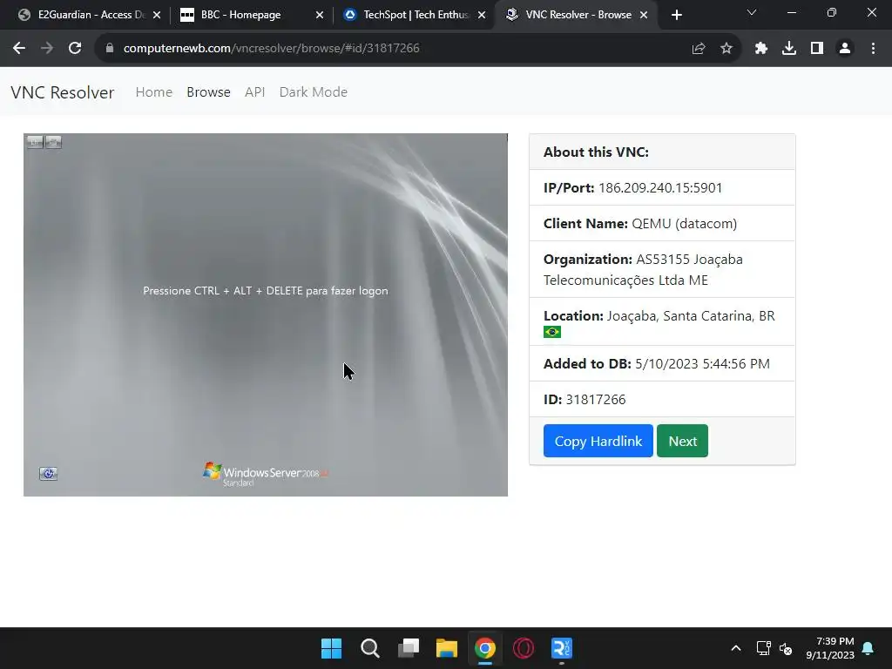This screenshot has height=669, width=892.
Task: Open taskbar Search
Action: [x=369, y=648]
